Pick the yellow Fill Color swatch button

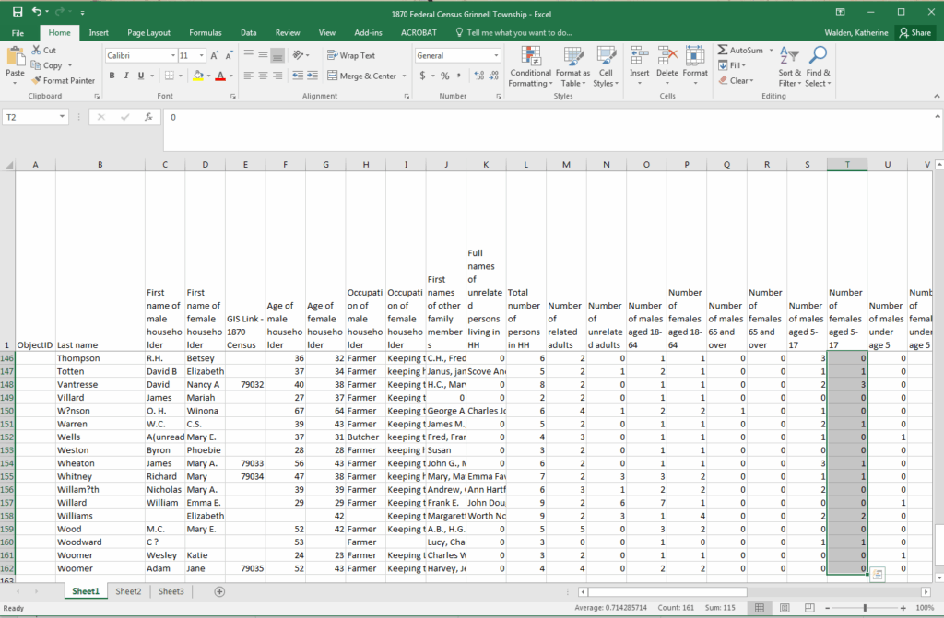(x=198, y=76)
